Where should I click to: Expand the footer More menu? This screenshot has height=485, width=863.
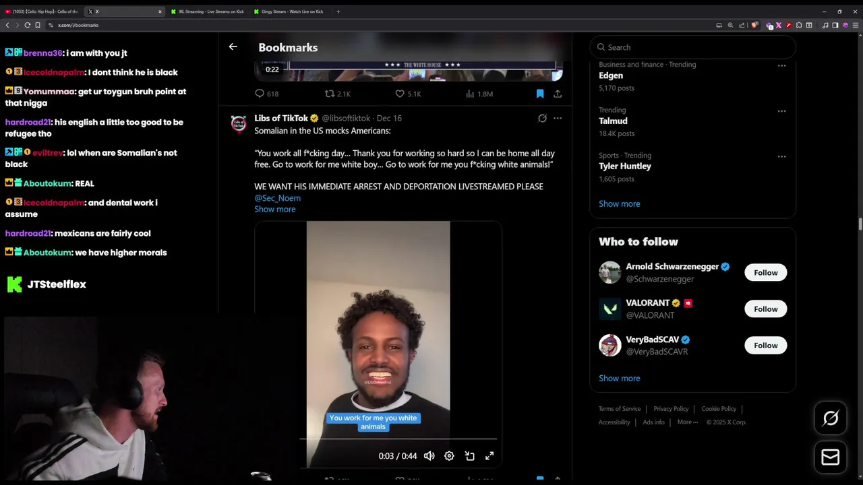click(x=688, y=422)
